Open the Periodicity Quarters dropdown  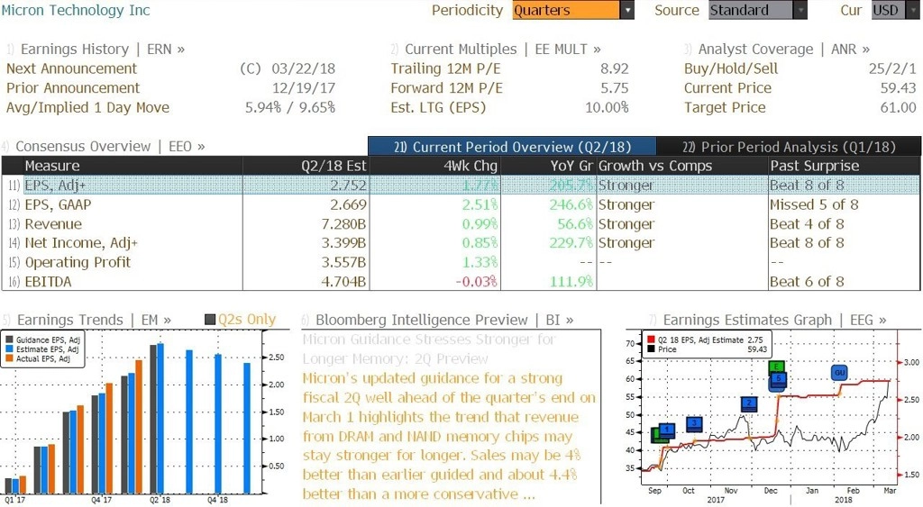(573, 10)
